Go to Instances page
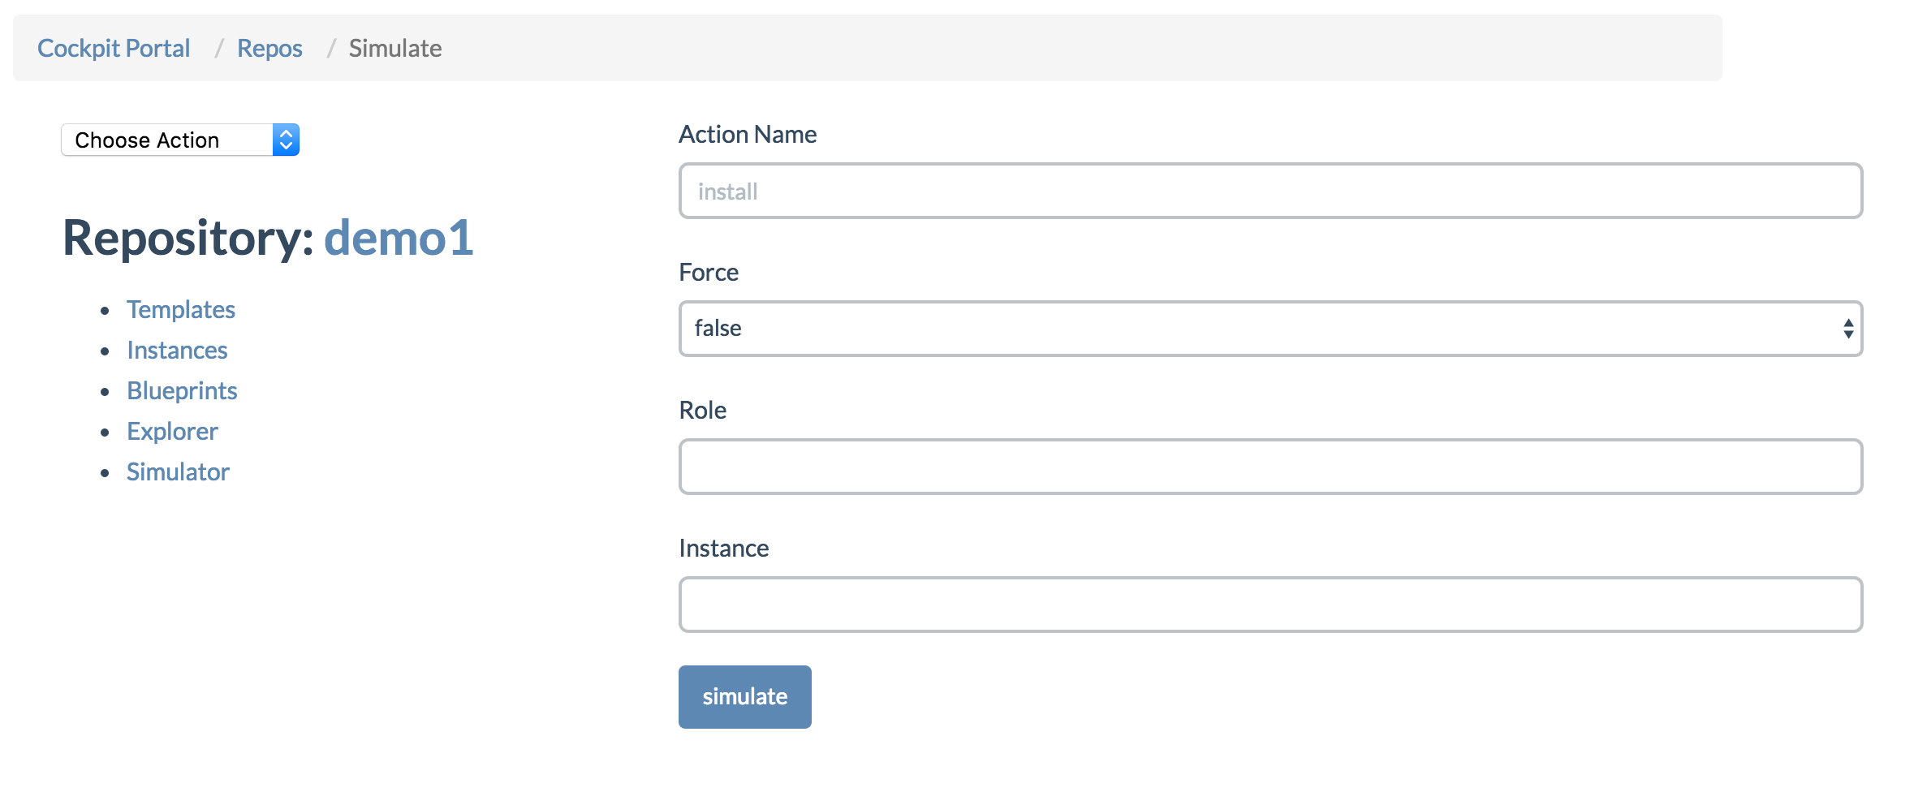This screenshot has width=1914, height=792. coord(177,351)
